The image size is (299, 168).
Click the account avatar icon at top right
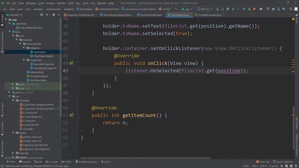(296, 9)
